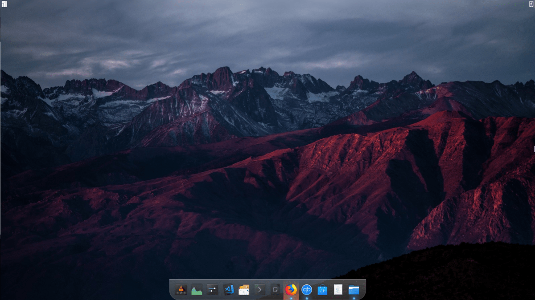The image size is (535, 300).
Task: Open the blue Software Center bag icon
Action: coord(322,289)
